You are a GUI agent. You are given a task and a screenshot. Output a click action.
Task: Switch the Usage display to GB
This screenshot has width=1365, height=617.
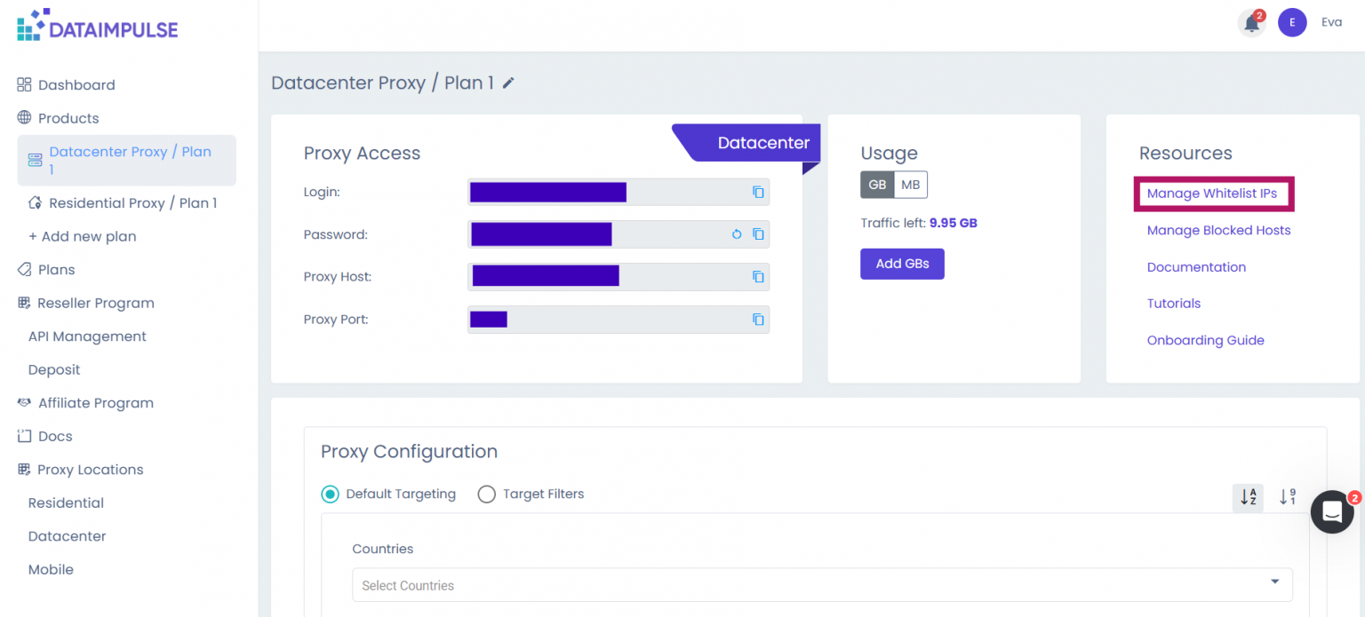[877, 185]
